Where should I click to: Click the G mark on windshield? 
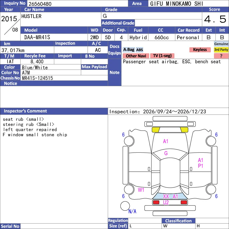(x=166, y=153)
